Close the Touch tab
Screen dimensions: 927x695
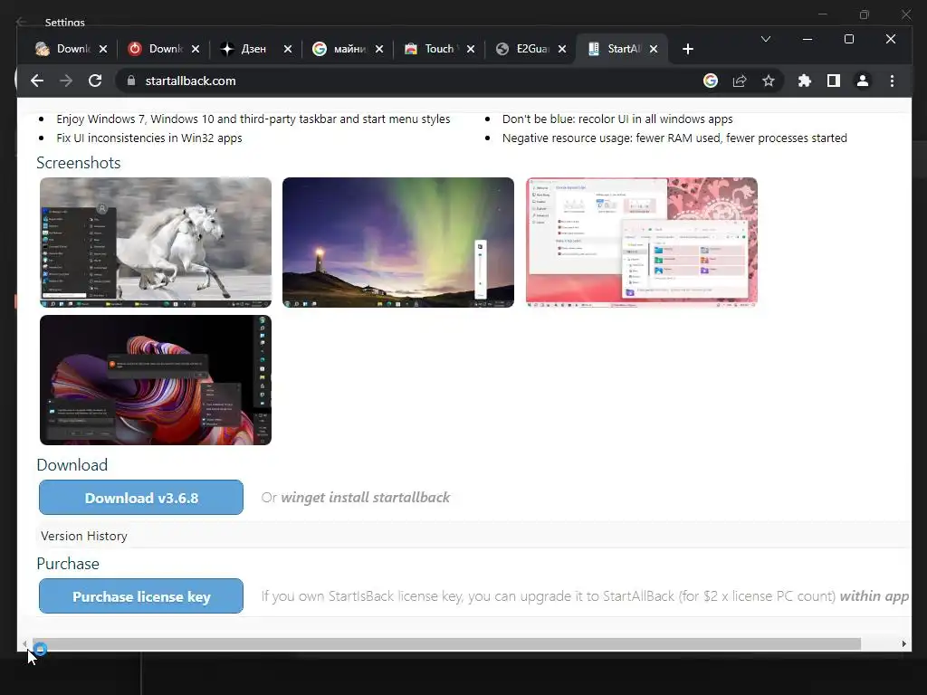pos(471,49)
